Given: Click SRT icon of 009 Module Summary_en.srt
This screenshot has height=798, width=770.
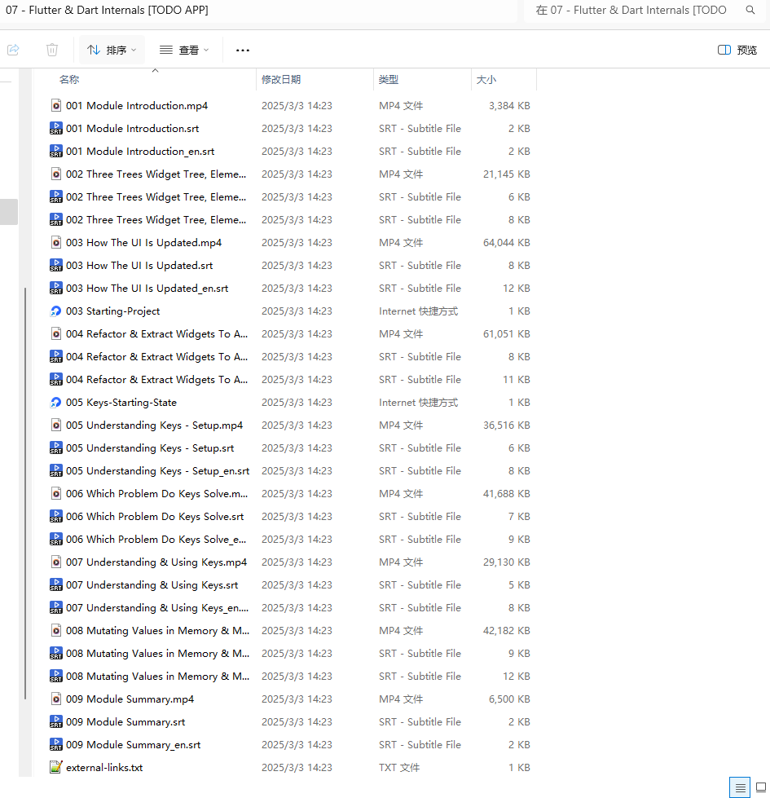Looking at the screenshot, I should click(x=56, y=744).
